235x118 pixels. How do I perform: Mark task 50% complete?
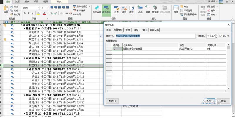pos(60,8)
